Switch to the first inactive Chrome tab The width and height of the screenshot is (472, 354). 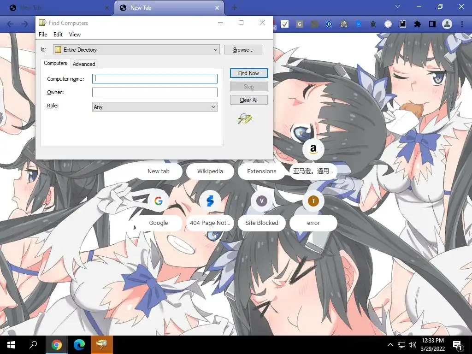[57, 8]
